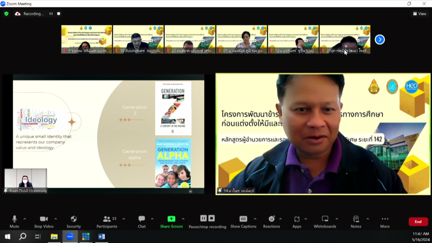Image resolution: width=432 pixels, height=243 pixels.
Task: Click the active speaker video numbered 14
Action: [x=323, y=134]
